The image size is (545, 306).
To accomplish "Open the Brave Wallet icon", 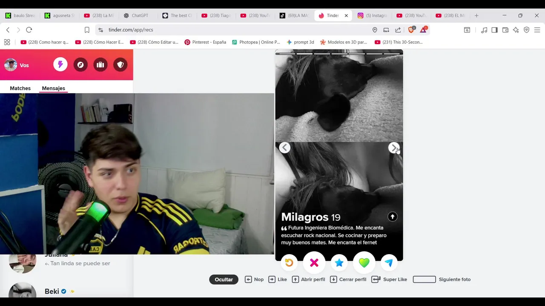I will (x=505, y=30).
